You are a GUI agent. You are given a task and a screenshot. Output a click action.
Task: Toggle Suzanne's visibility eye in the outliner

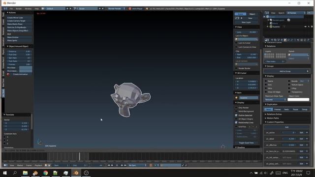coord(305,27)
